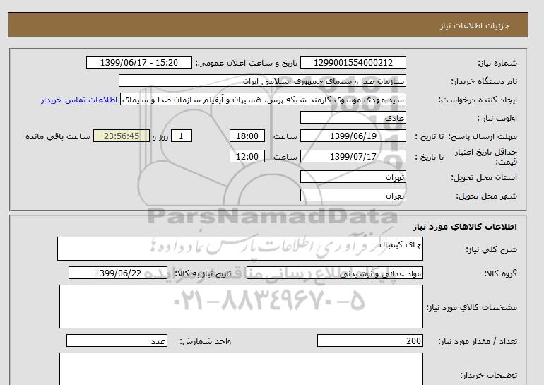Select the buyer organization name field

[262, 81]
